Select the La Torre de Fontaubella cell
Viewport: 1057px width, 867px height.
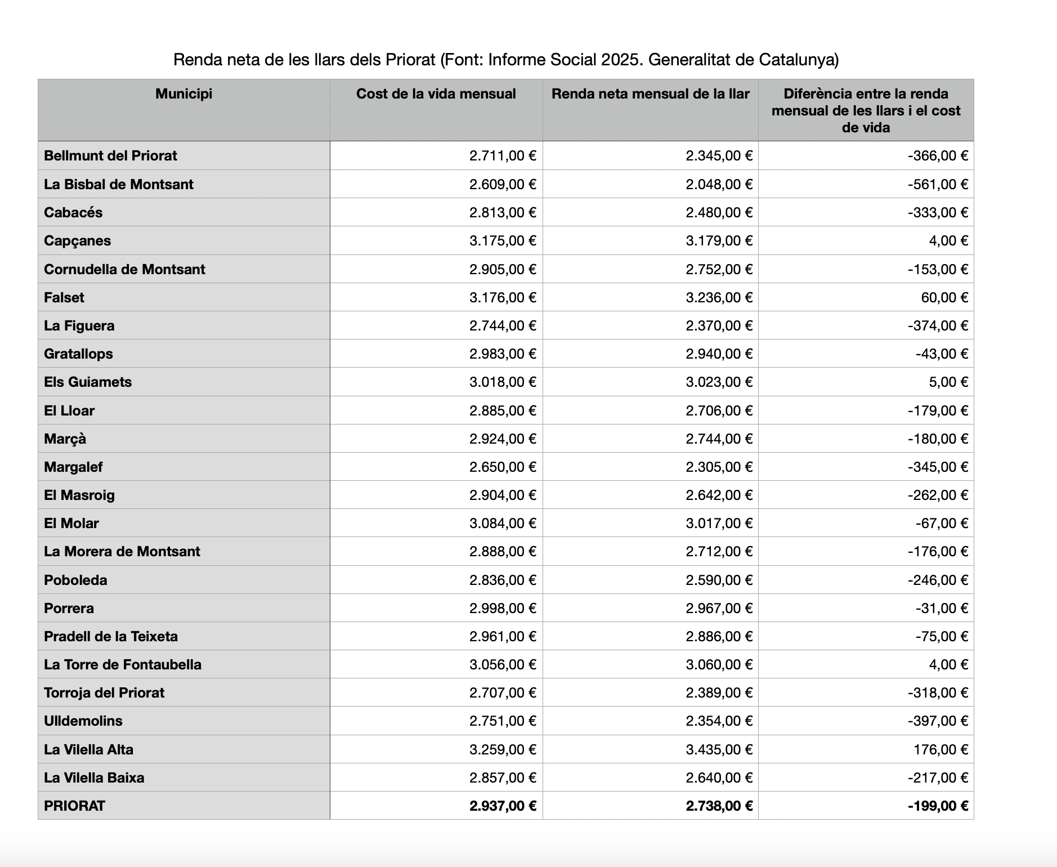point(123,665)
